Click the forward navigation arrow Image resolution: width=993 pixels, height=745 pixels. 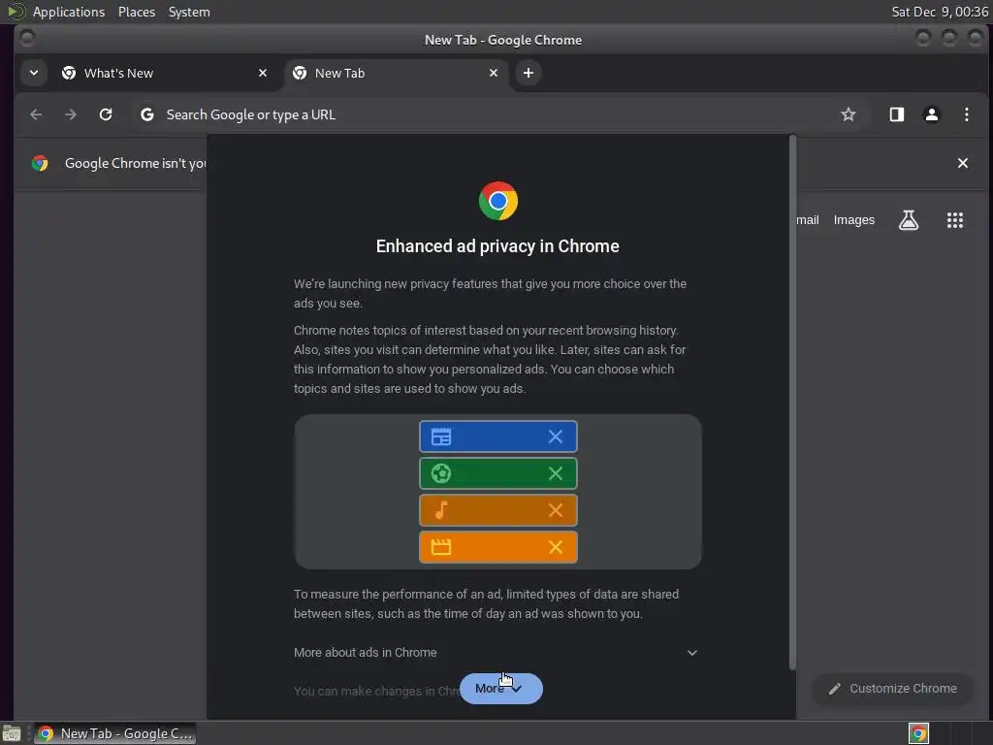pos(71,114)
